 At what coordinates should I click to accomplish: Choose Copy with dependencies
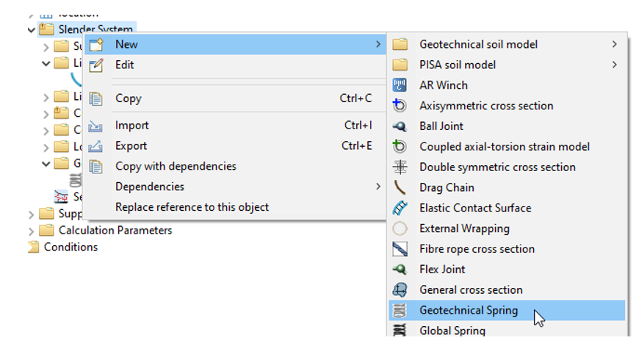(176, 166)
